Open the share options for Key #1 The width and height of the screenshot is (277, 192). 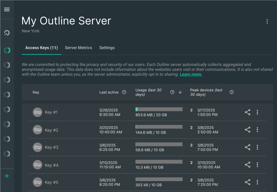(x=248, y=112)
